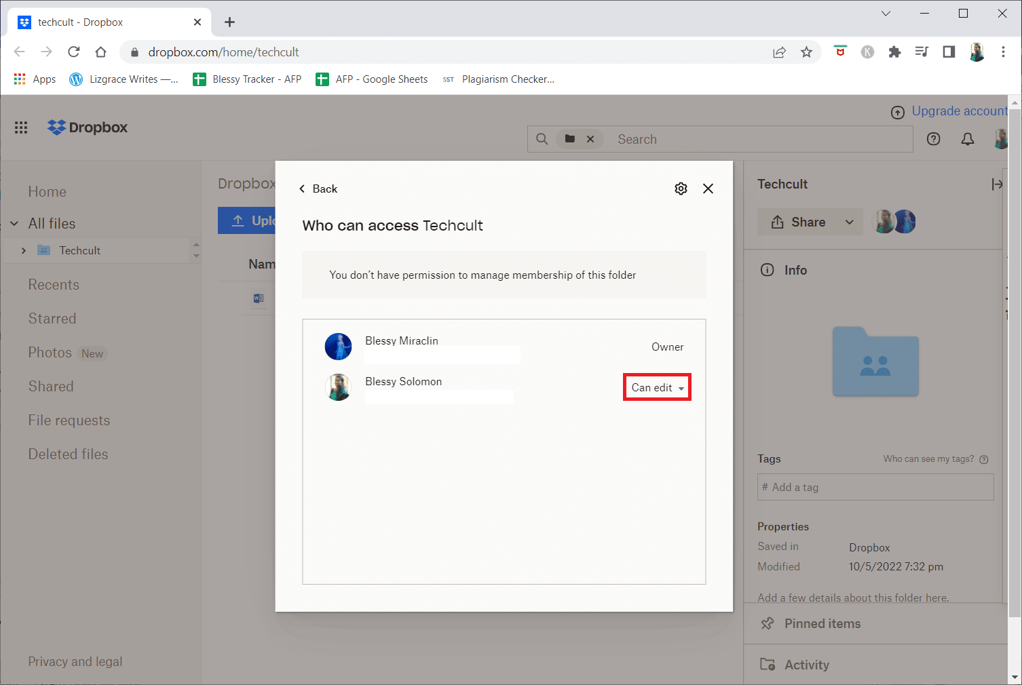Click Add a few details about folder

tap(853, 598)
